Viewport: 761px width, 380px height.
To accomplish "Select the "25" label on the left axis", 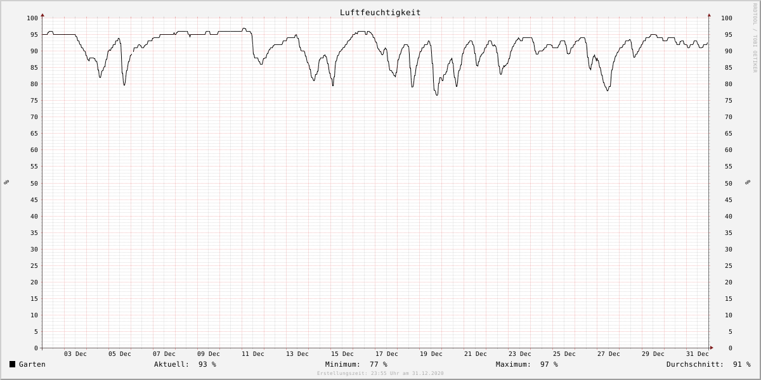I will 34,266.
